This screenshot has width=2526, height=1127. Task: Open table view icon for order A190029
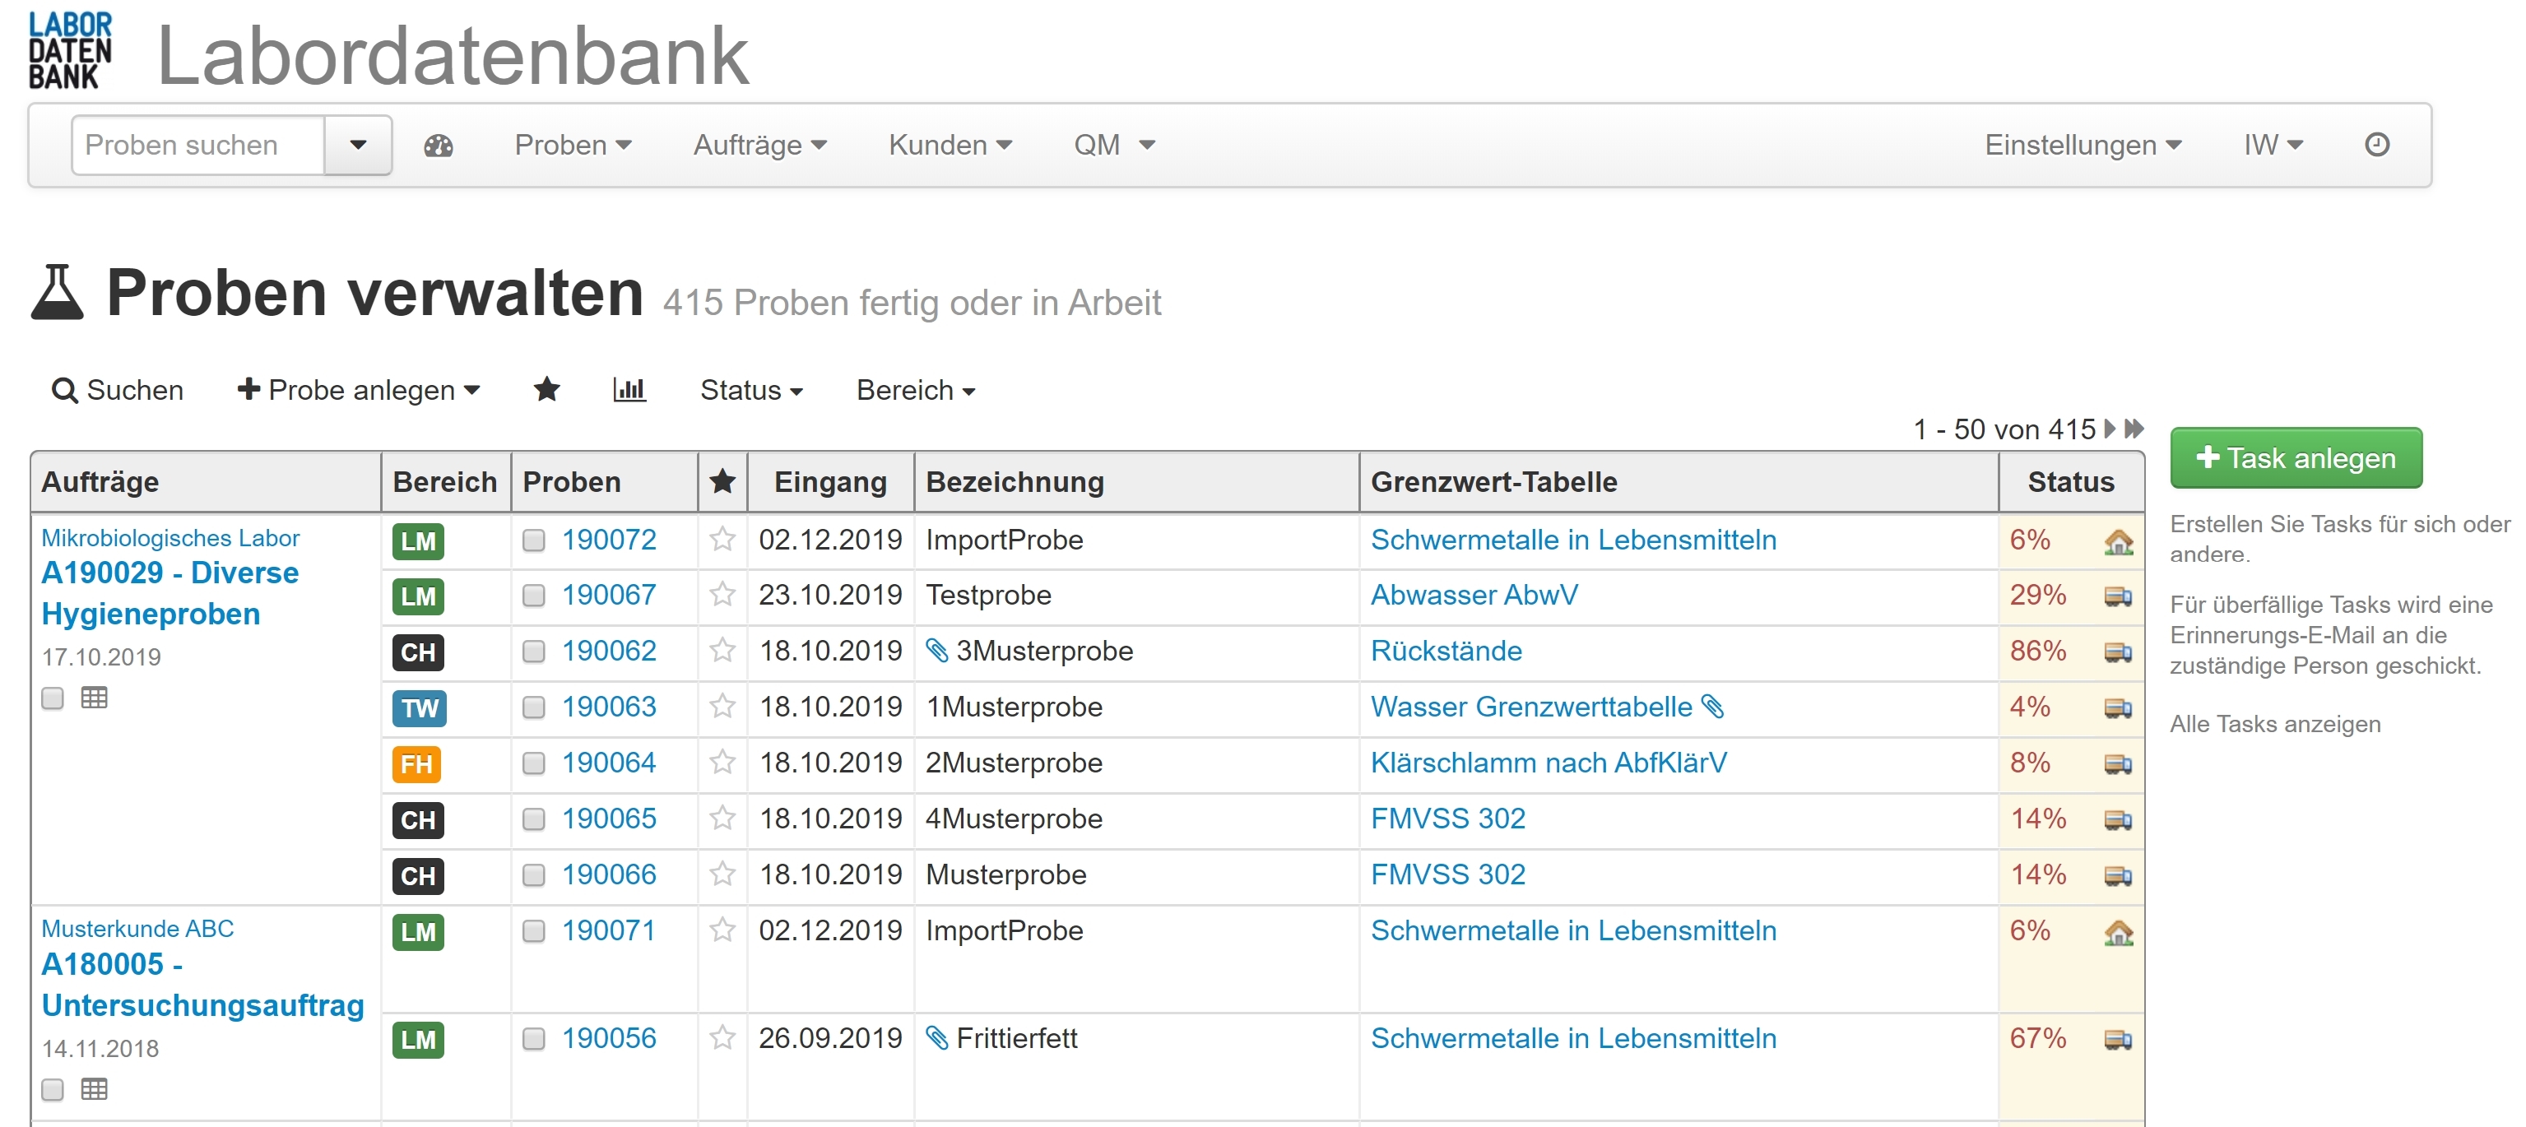[94, 698]
